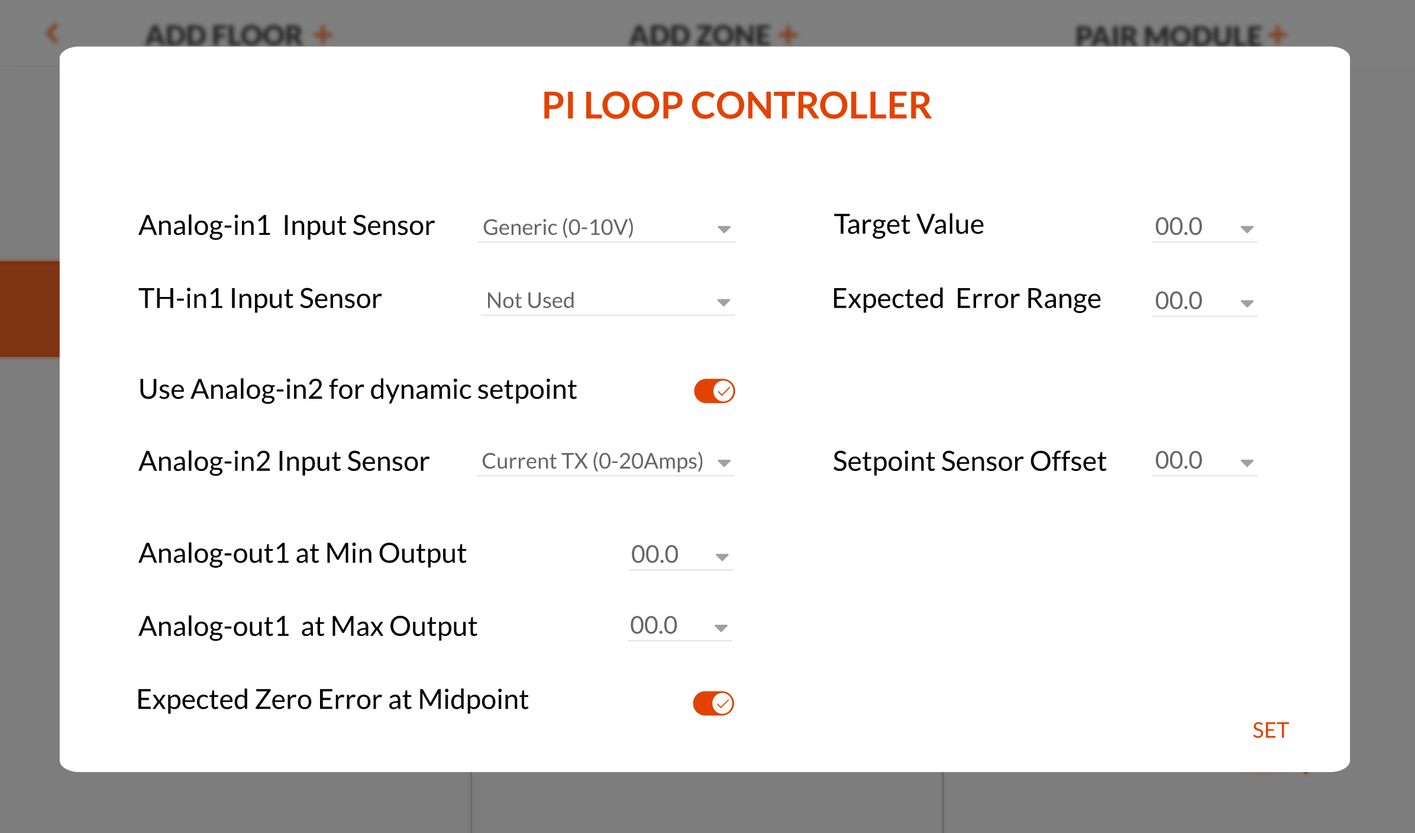1415x833 pixels.
Task: Click the checkmark inside the dynamic setpoint toggle
Action: click(x=723, y=391)
